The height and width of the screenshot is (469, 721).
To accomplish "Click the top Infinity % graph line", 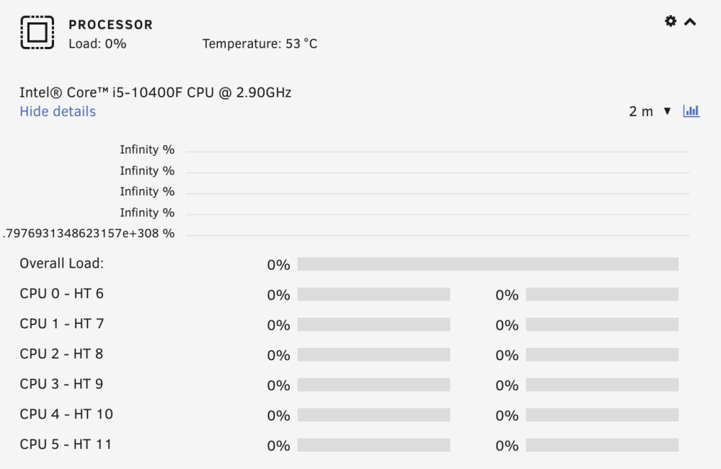I will tap(438, 152).
